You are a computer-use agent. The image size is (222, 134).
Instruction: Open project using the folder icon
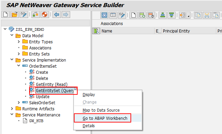(x=15, y=15)
